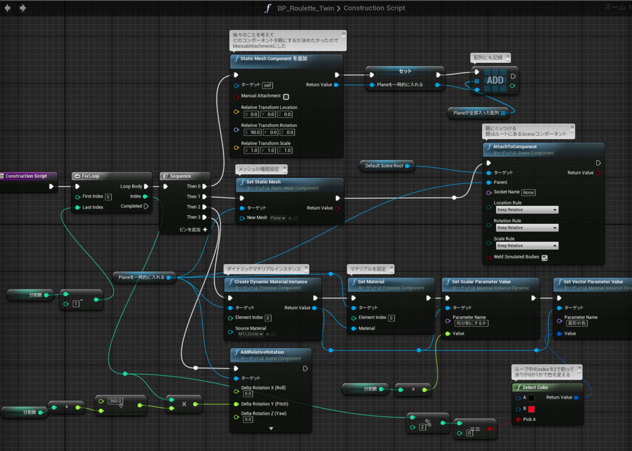Viewport: 632px width, 451px height.
Task: Click Construction Script breadcrumb label
Action: 374,8
